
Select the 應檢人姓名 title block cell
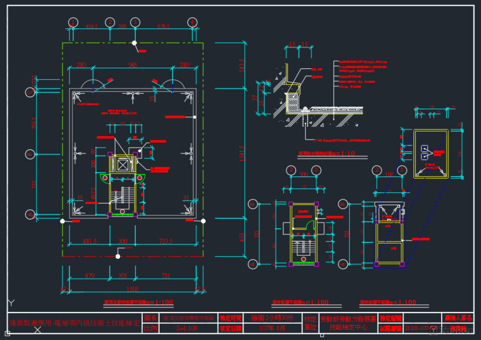(458, 318)
